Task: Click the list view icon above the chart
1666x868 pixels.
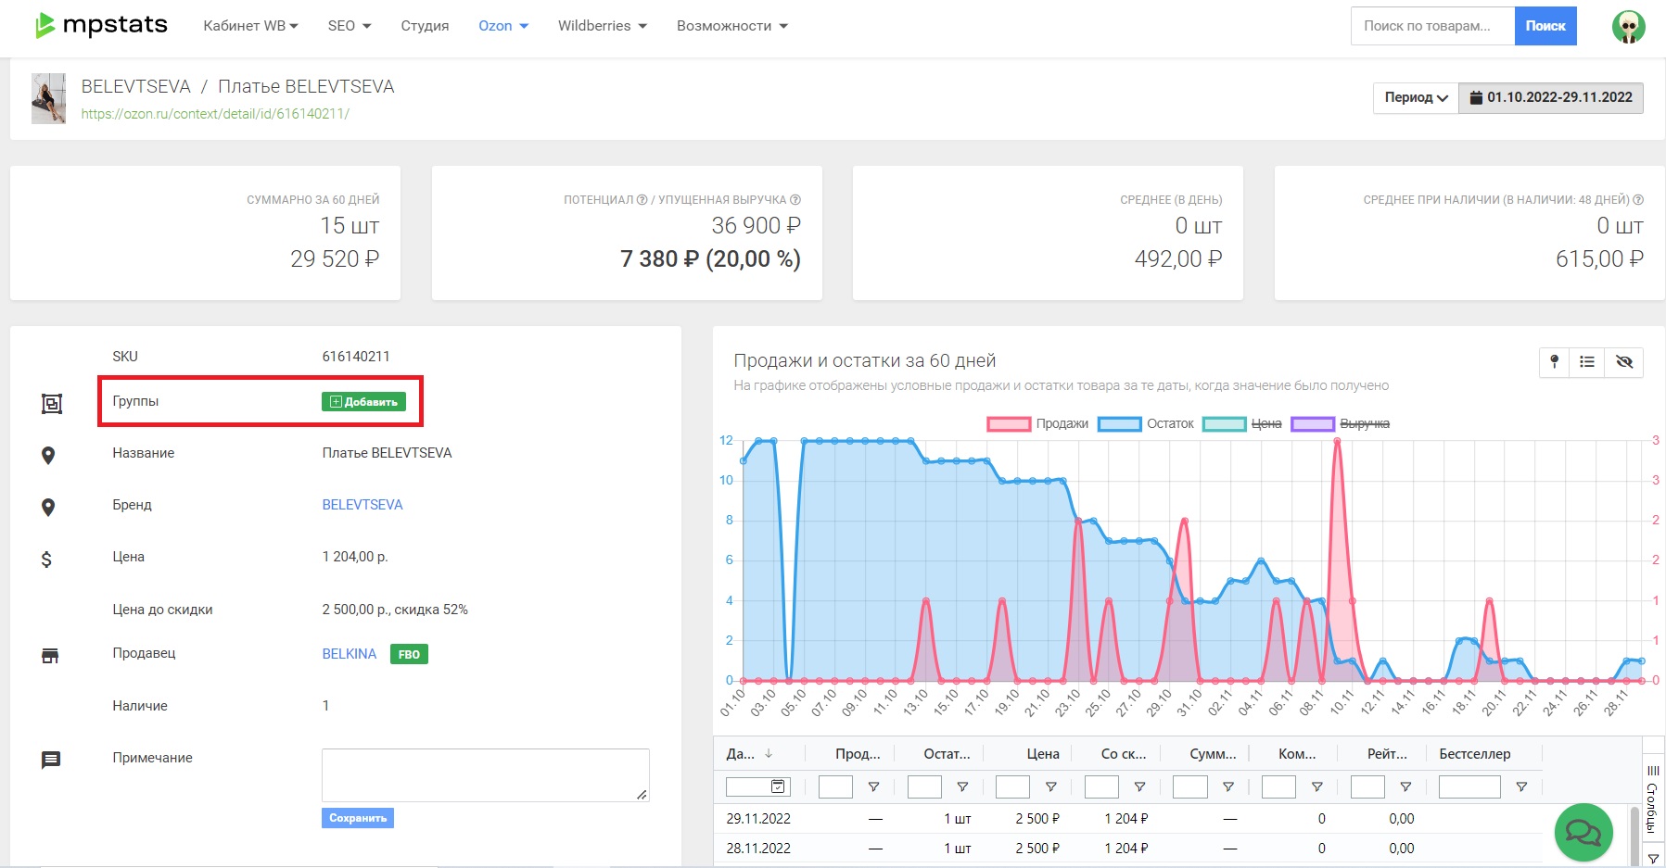Action: tap(1587, 361)
